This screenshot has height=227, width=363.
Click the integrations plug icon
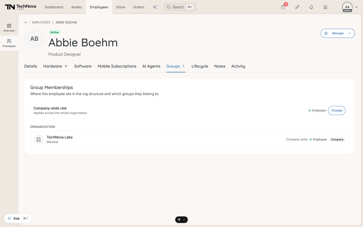[x=297, y=7]
